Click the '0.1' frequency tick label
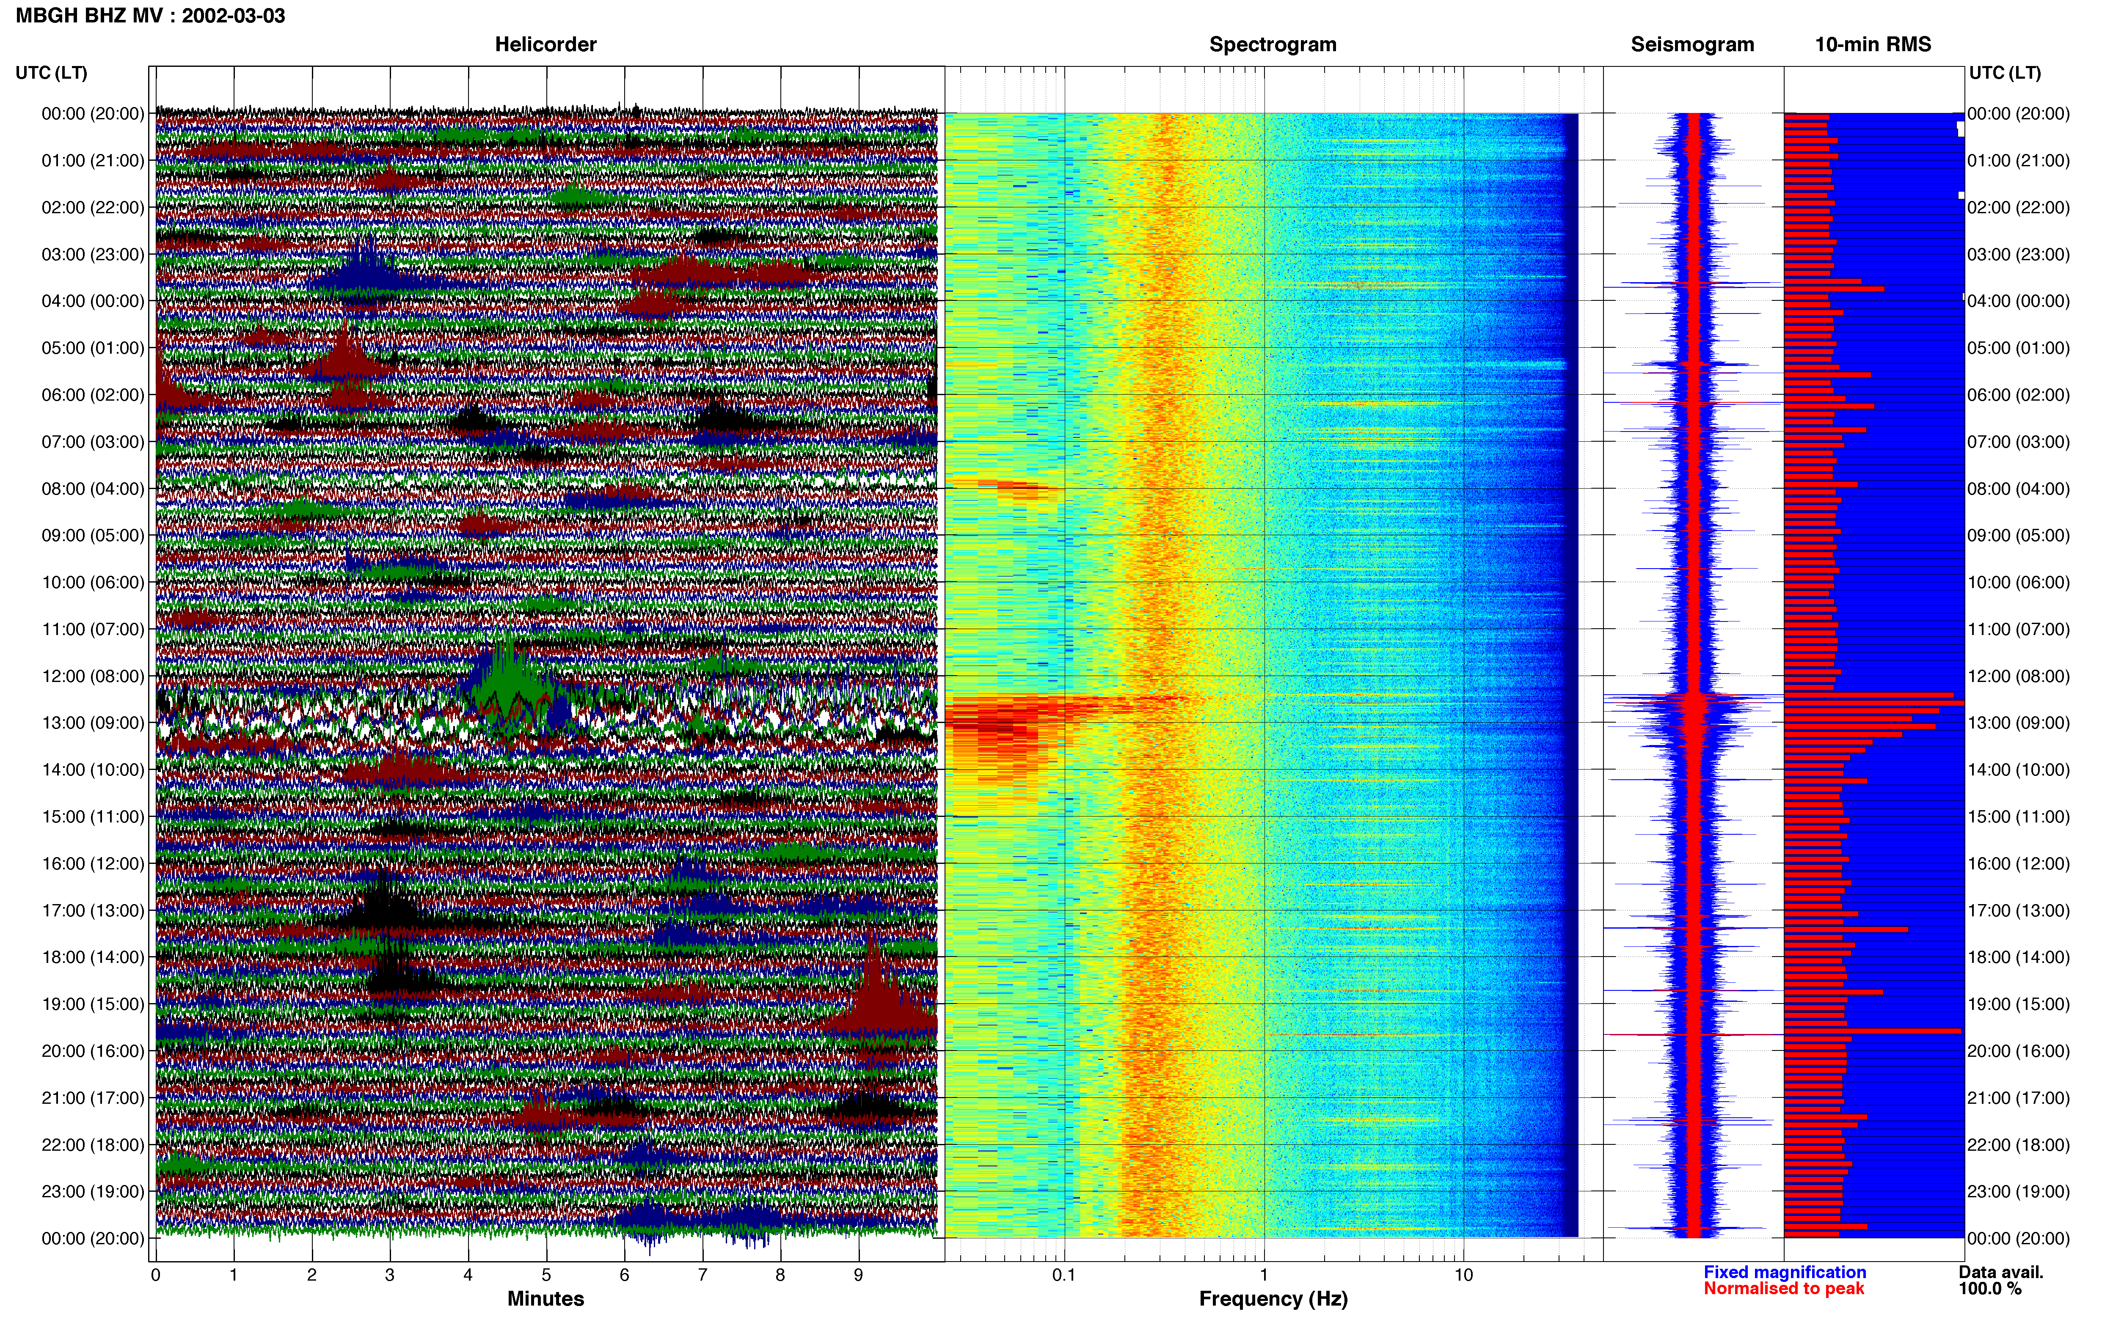Screen dimensions: 2124x1328 [x=1064, y=1275]
